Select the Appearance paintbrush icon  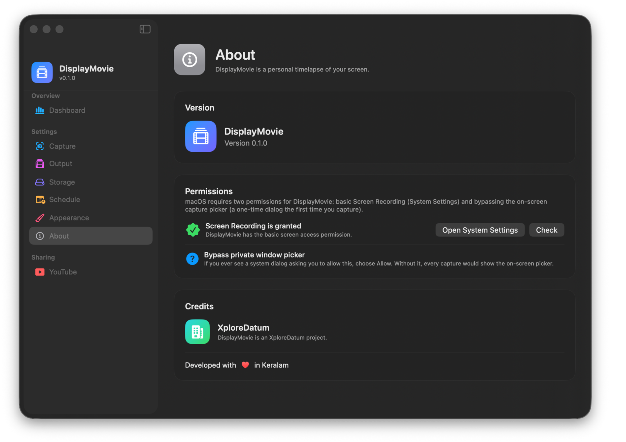40,218
